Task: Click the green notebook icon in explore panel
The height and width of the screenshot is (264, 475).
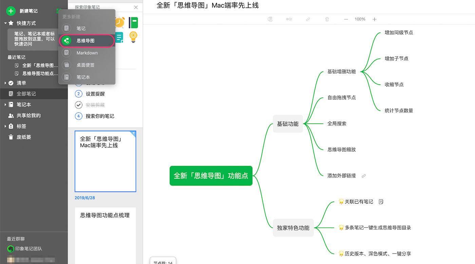Action: (133, 22)
